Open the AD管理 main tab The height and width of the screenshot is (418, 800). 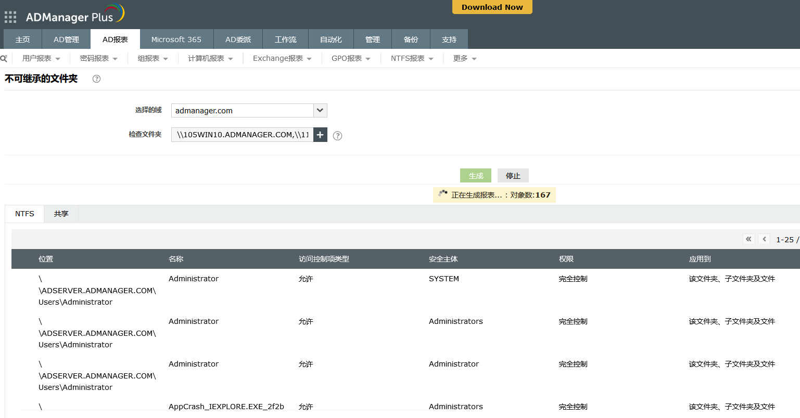[x=66, y=40]
